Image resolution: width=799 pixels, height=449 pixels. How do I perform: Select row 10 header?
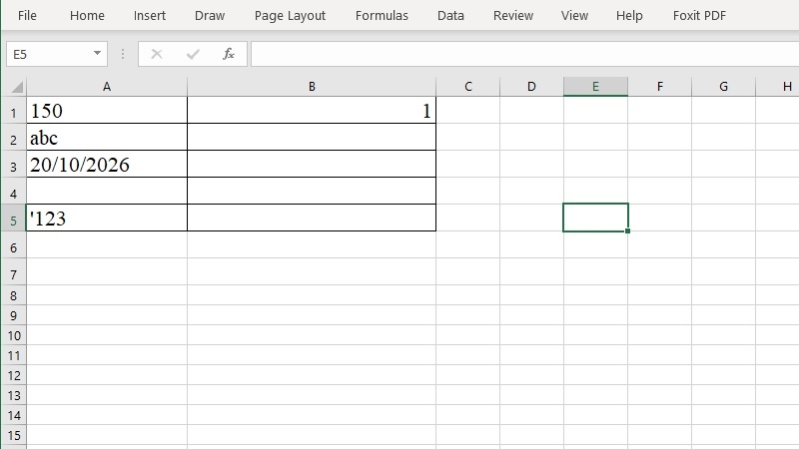pos(13,335)
